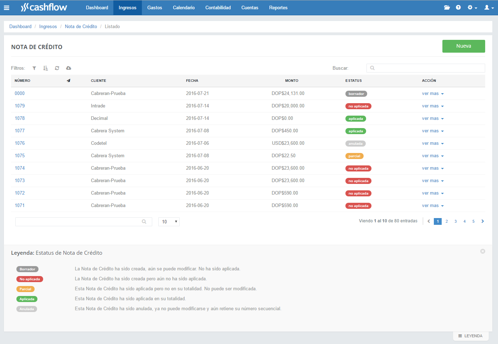Open credit note 1073
Screen dimensions: 498x344
(x=20, y=181)
